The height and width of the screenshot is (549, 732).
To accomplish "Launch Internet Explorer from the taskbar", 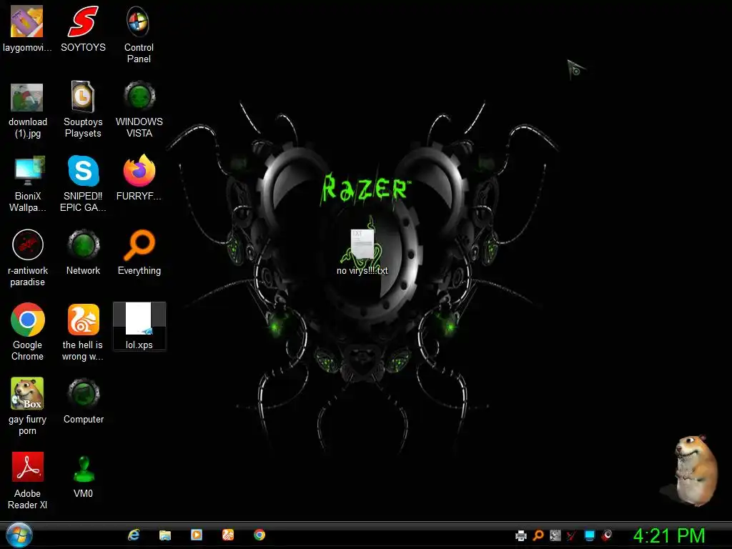I will pos(134,535).
